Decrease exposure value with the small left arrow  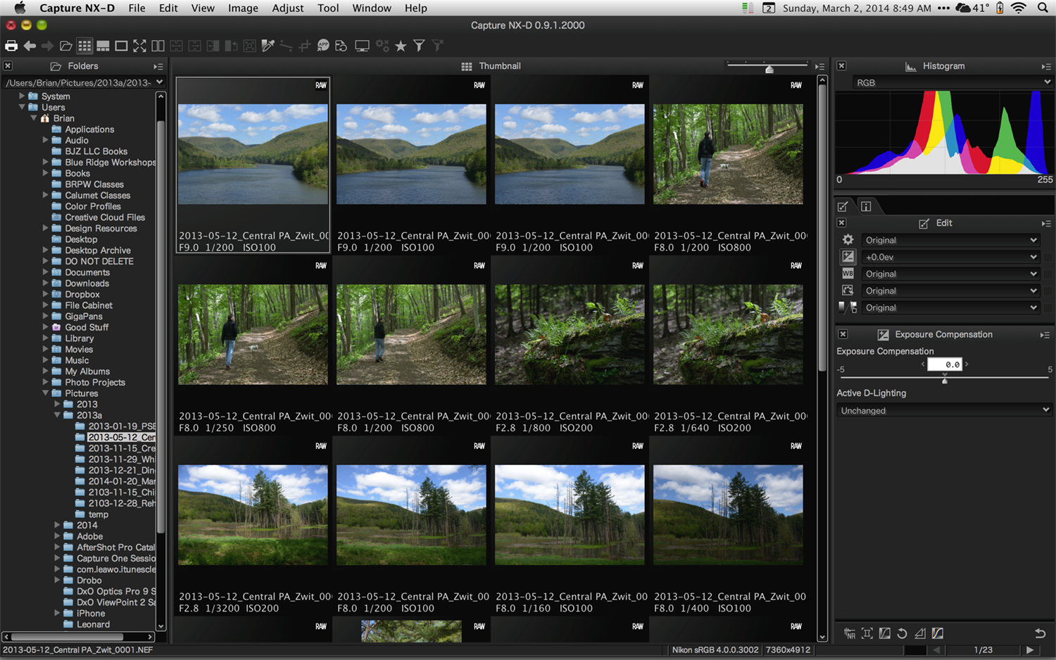(x=923, y=364)
